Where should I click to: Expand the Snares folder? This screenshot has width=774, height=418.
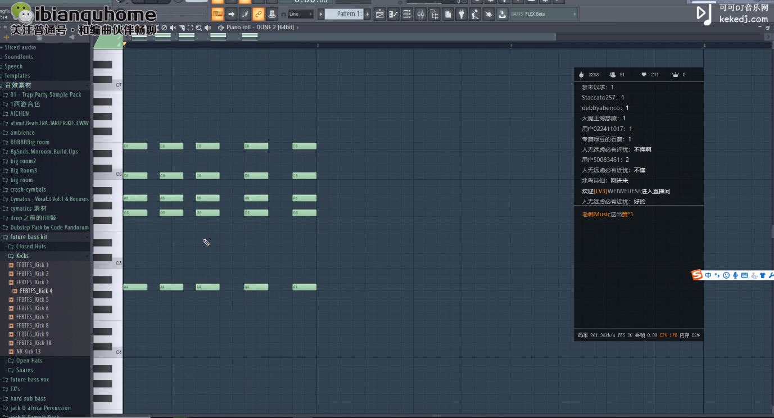tap(24, 370)
